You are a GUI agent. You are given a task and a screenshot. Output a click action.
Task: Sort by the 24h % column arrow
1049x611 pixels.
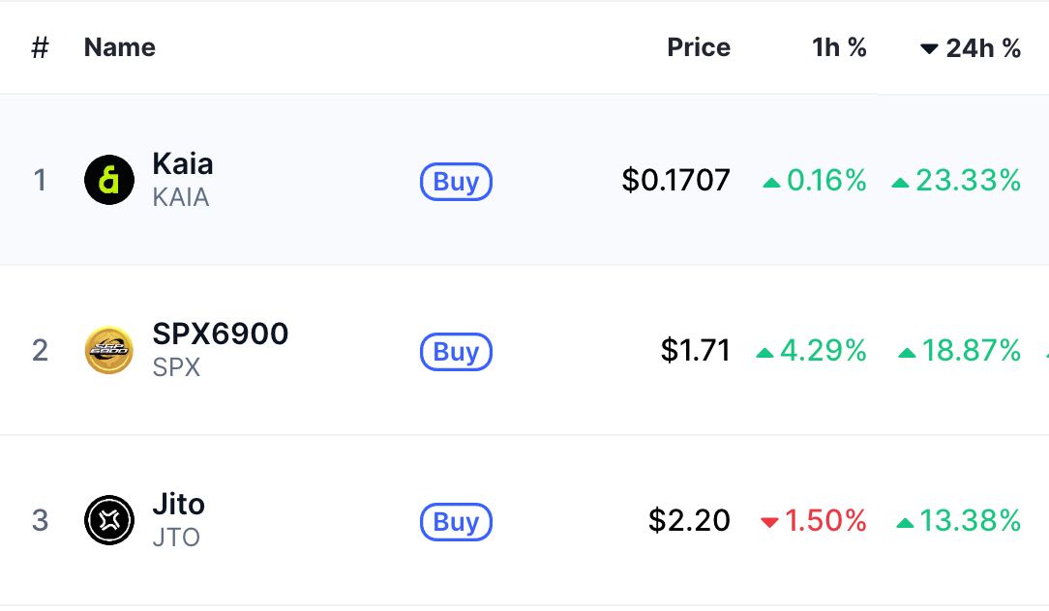point(929,48)
